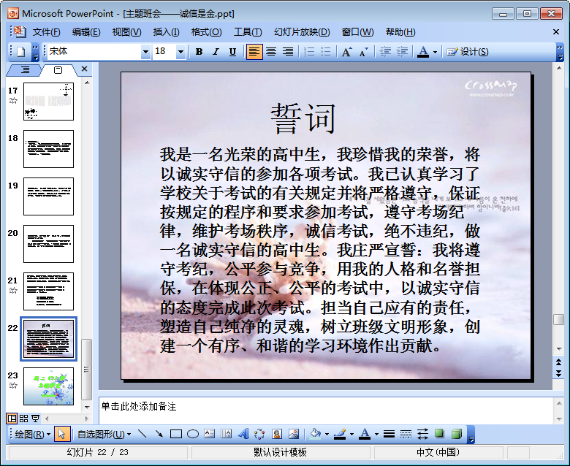Toggle Underline formatting
The image size is (570, 466).
[x=232, y=52]
